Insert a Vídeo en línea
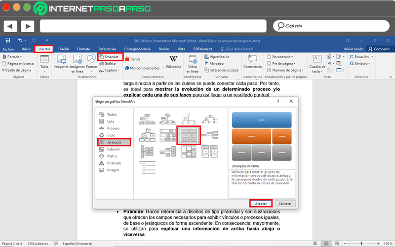The image size is (395, 247). 193,64
